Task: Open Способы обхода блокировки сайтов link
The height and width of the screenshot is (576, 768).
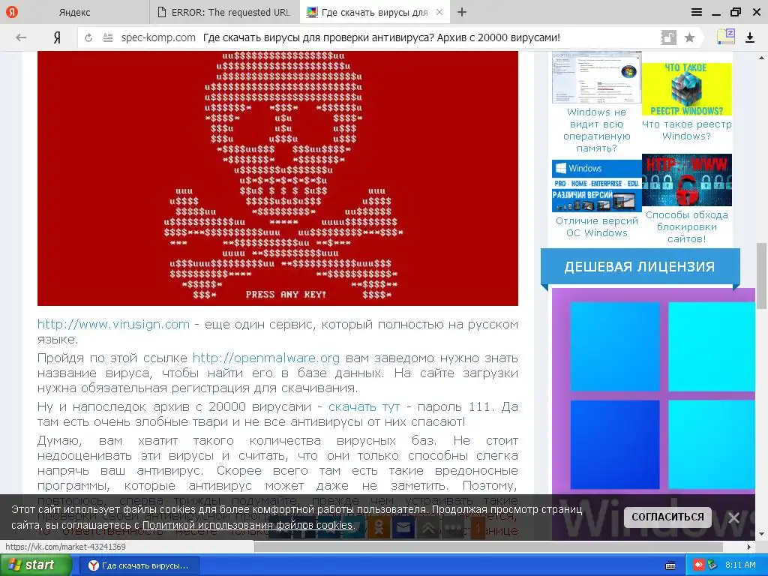Action: [x=687, y=226]
